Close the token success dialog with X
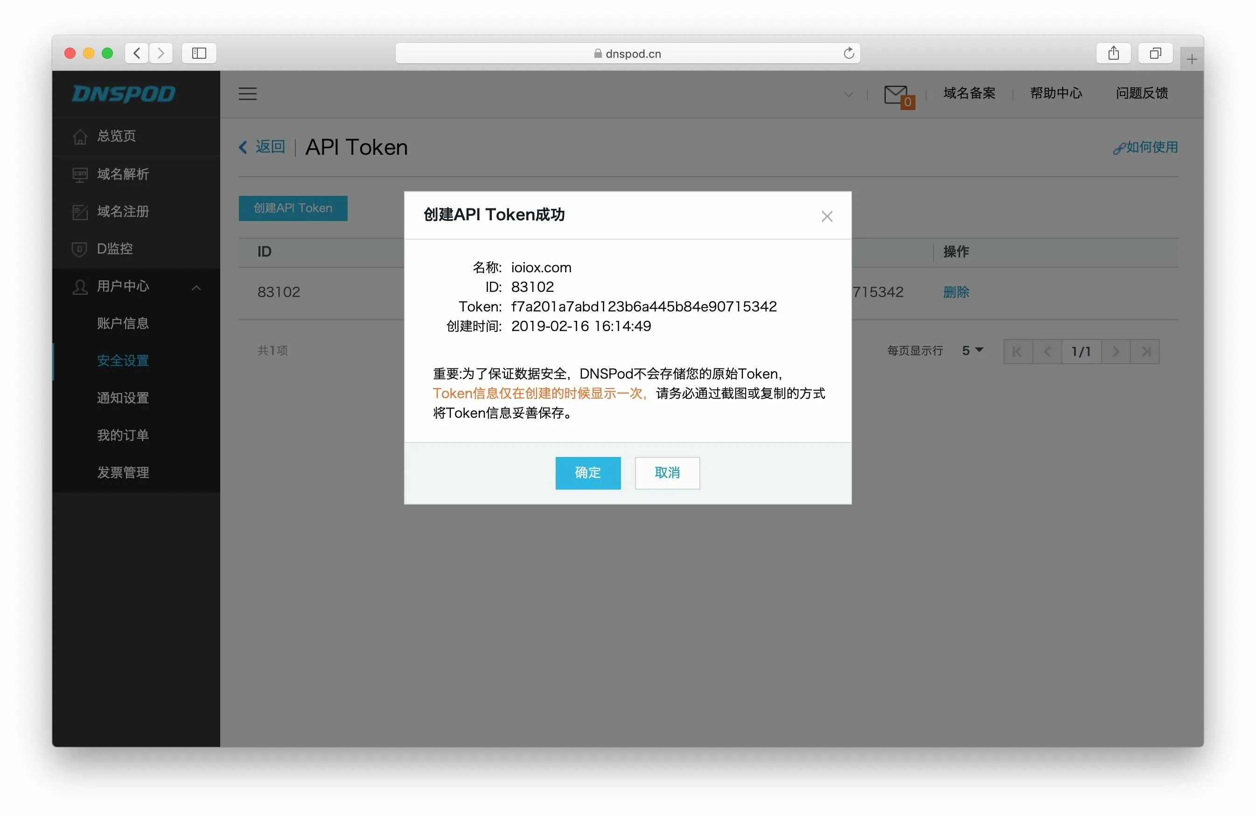The image size is (1256, 816). [x=826, y=216]
